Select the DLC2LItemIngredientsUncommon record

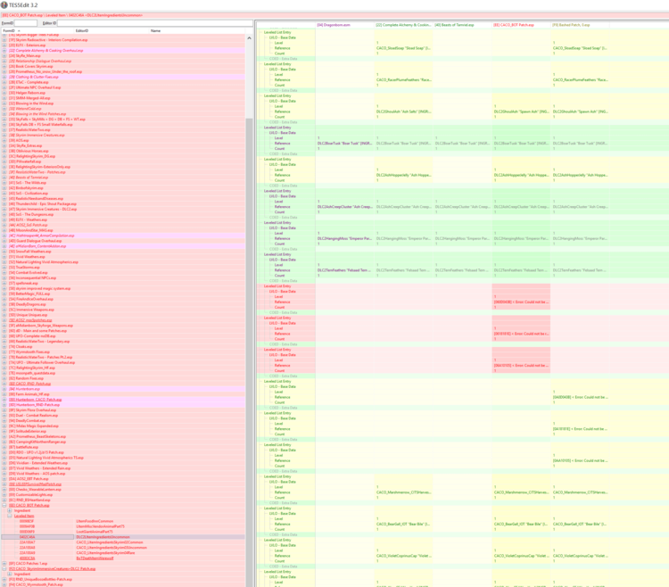pos(123,537)
